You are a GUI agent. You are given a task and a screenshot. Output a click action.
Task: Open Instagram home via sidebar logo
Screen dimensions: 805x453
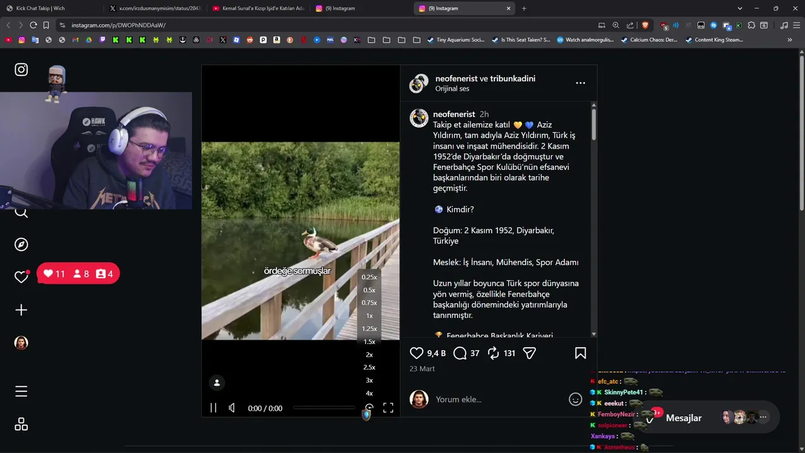21,69
